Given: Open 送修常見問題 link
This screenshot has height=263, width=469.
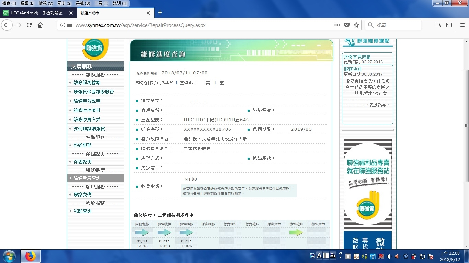Looking at the screenshot, I should pyautogui.click(x=357, y=57).
